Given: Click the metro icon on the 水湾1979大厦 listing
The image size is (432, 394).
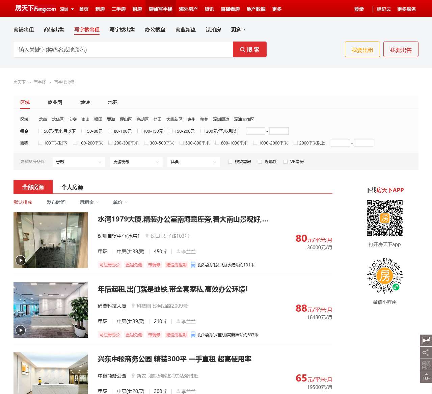Looking at the screenshot, I should click(193, 265).
